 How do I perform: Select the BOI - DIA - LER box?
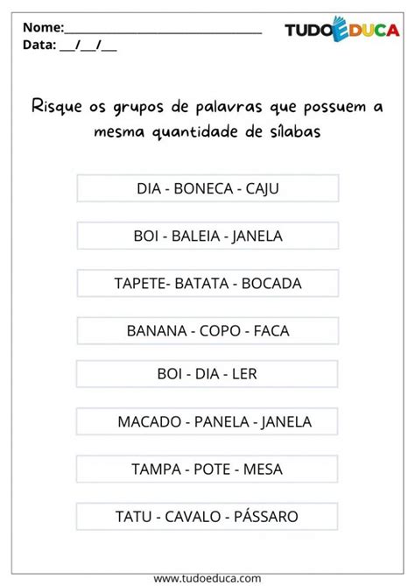click(207, 374)
